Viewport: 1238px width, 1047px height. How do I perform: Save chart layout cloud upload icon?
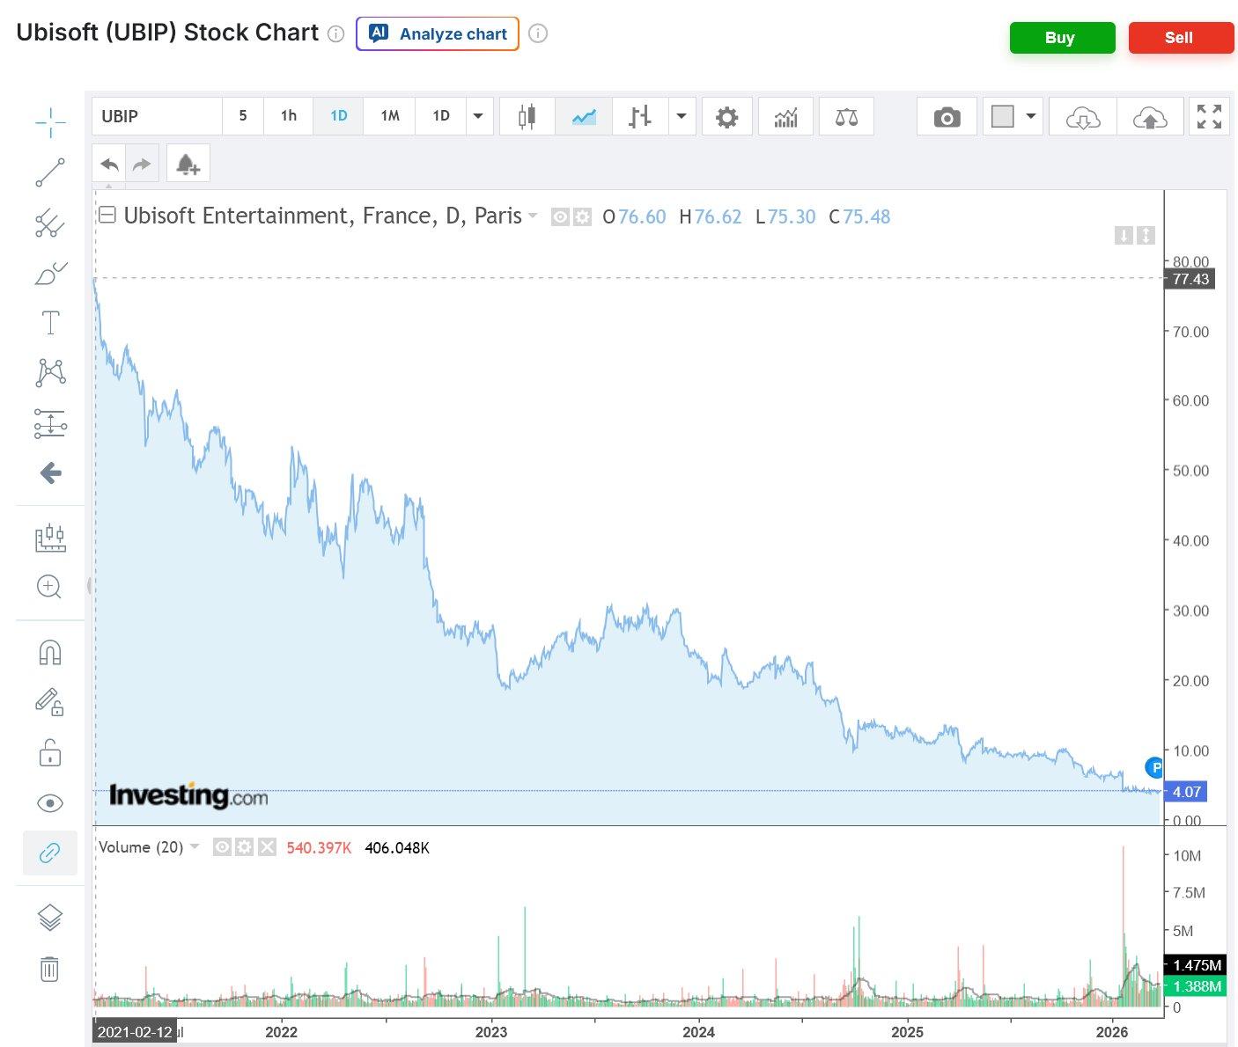[1150, 116]
